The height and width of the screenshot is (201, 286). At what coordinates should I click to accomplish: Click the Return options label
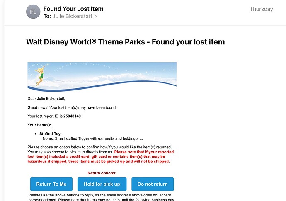[102, 173]
